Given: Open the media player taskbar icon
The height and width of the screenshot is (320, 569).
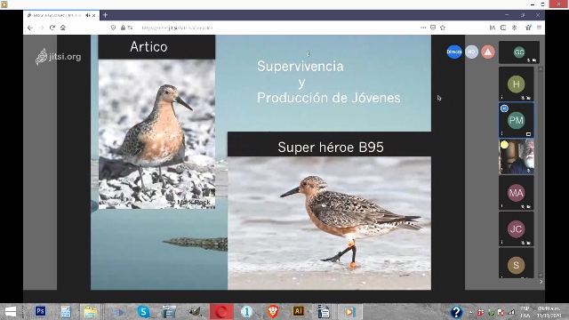Looking at the screenshot, I should pos(349,312).
